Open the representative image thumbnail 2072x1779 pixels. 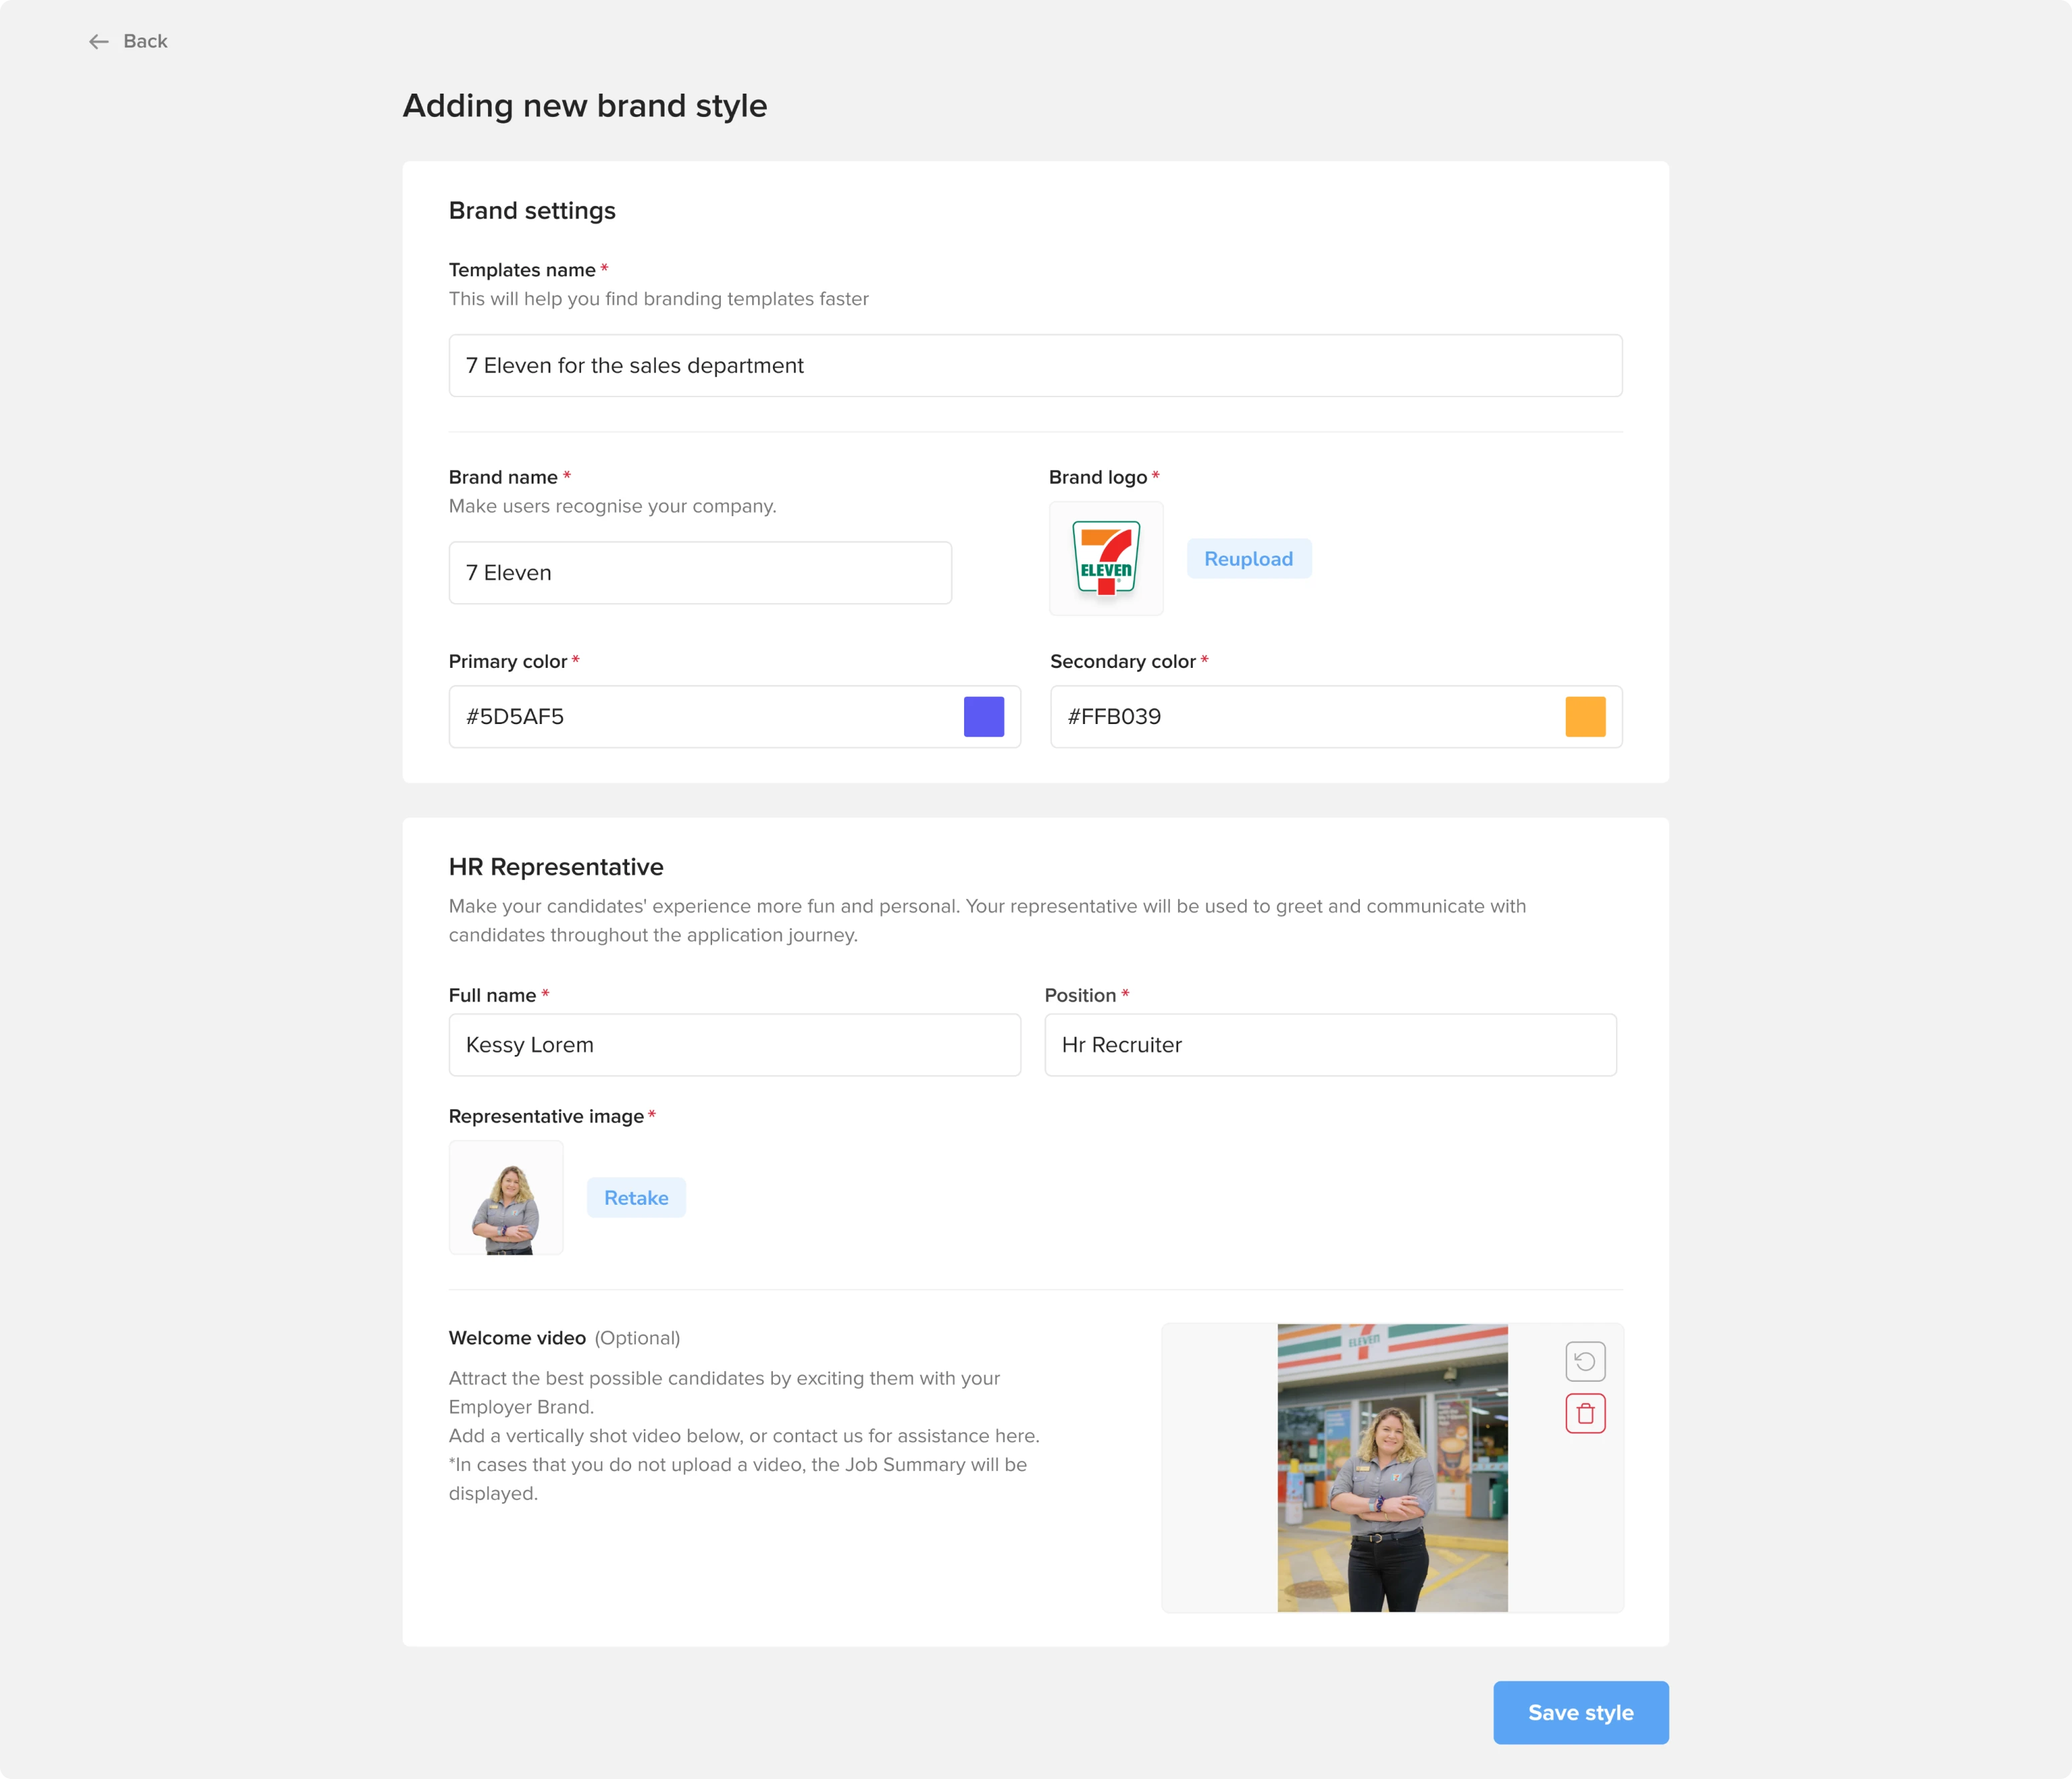pos(506,1197)
